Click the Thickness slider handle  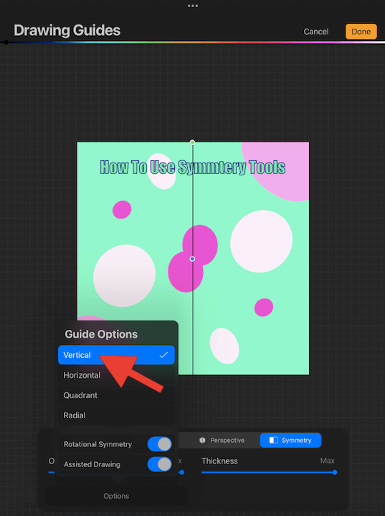pyautogui.click(x=335, y=472)
